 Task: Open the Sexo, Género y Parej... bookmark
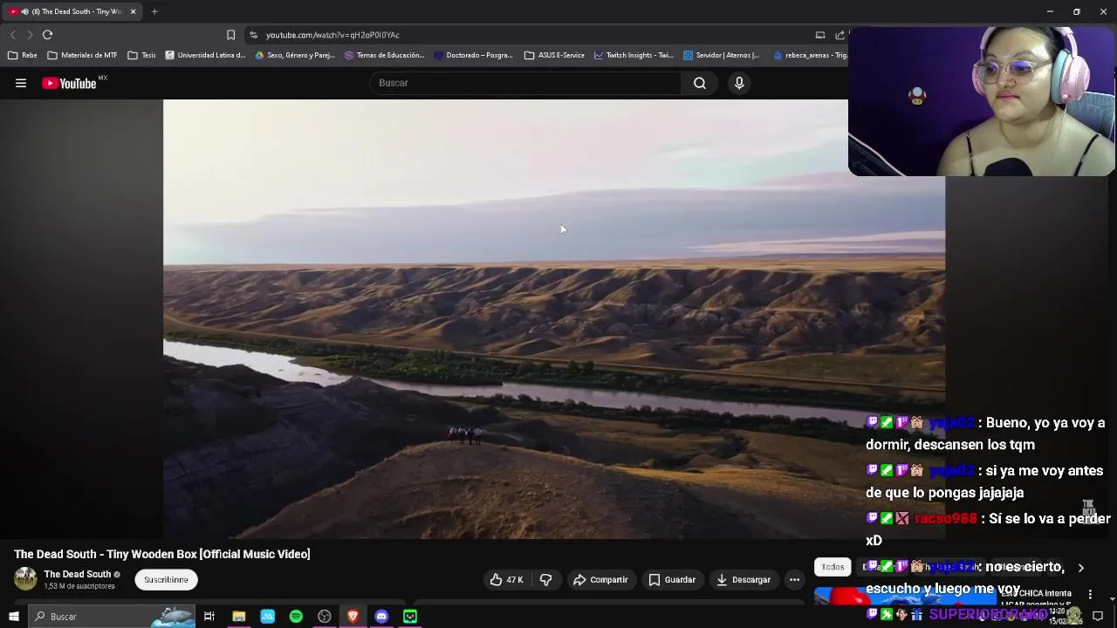[295, 55]
